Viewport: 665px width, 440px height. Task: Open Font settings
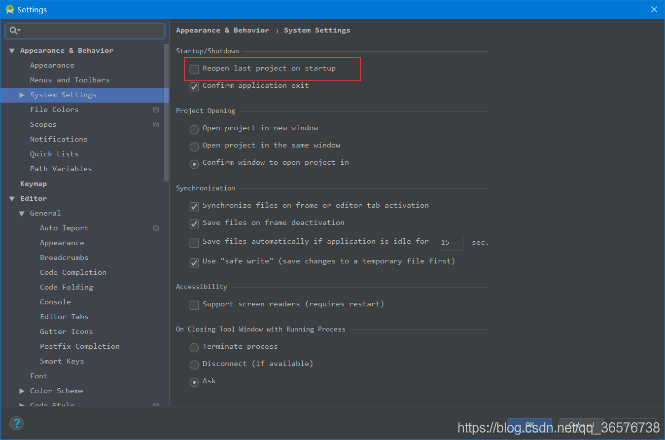39,376
